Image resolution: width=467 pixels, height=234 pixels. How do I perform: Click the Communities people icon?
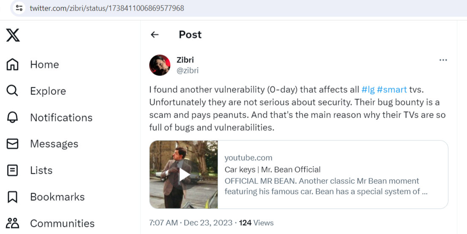pyautogui.click(x=13, y=223)
